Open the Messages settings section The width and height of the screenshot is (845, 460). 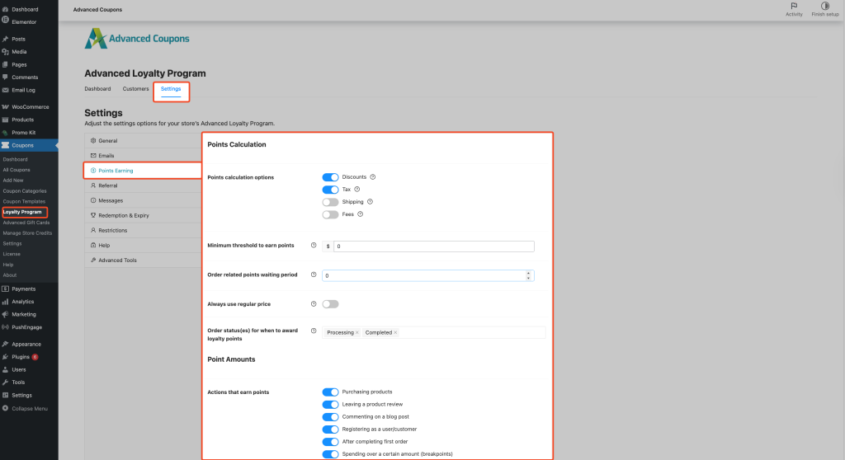(143, 200)
